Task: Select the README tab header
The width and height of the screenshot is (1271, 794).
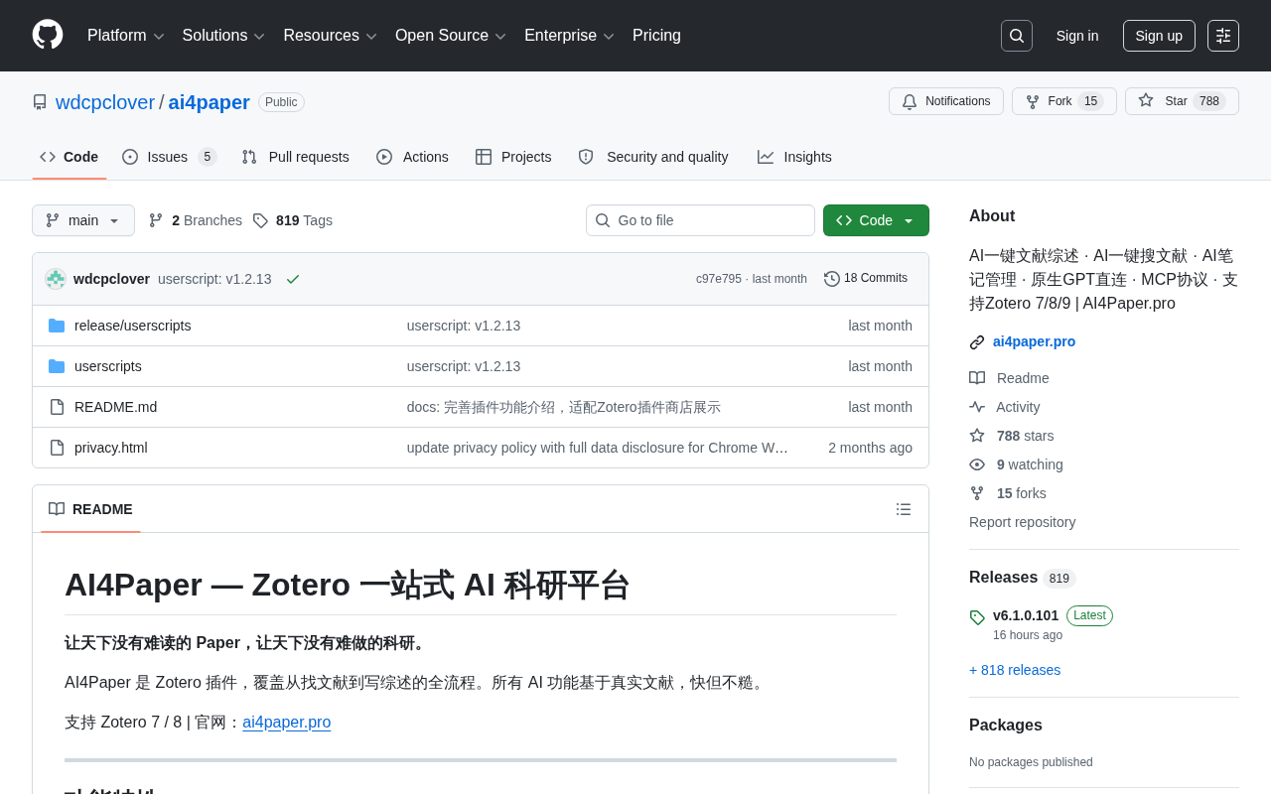Action: pos(90,509)
